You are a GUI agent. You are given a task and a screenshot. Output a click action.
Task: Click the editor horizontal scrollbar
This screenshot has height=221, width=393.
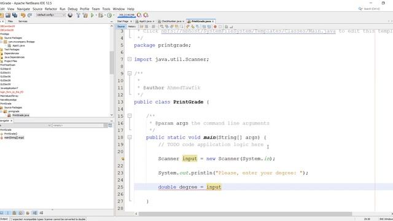(246, 214)
